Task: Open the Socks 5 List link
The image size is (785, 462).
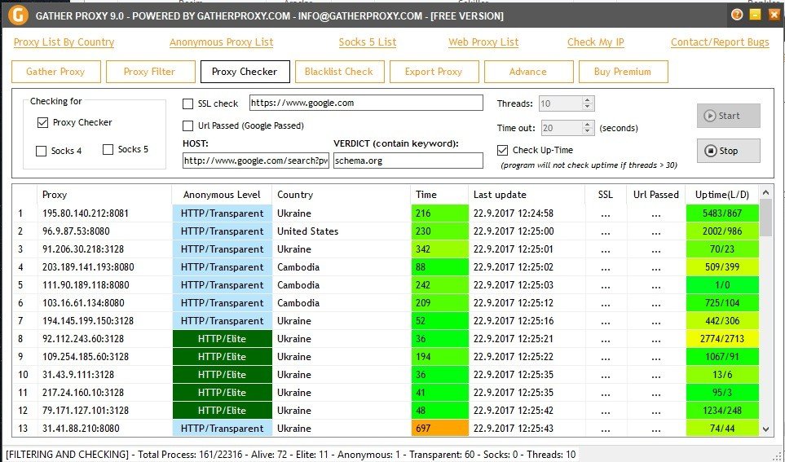Action: (x=368, y=42)
